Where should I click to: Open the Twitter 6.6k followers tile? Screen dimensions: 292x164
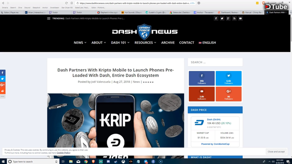(x=229, y=78)
